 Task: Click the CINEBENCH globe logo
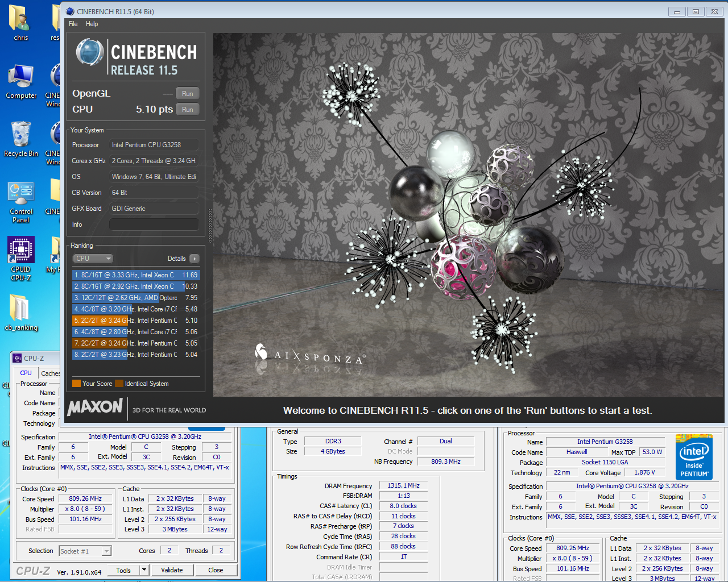[89, 53]
